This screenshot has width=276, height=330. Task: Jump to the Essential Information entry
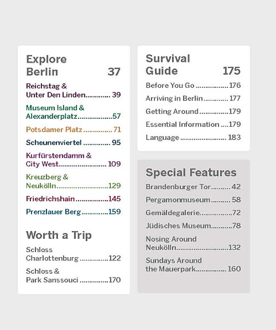coord(193,125)
